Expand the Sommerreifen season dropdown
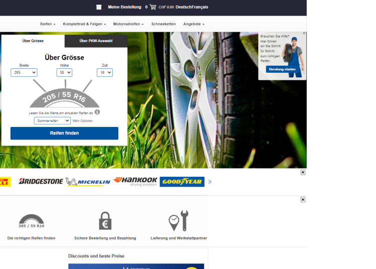The image size is (376, 269). click(52, 121)
